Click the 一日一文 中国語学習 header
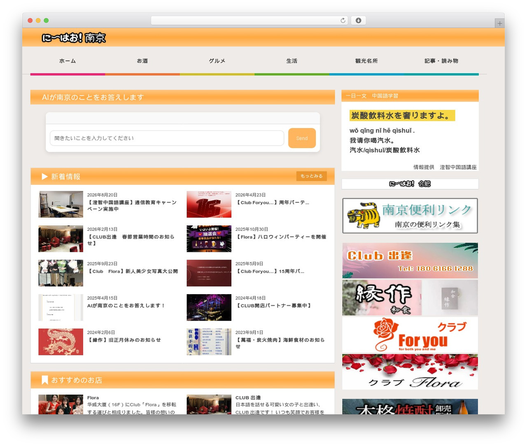 click(372, 96)
